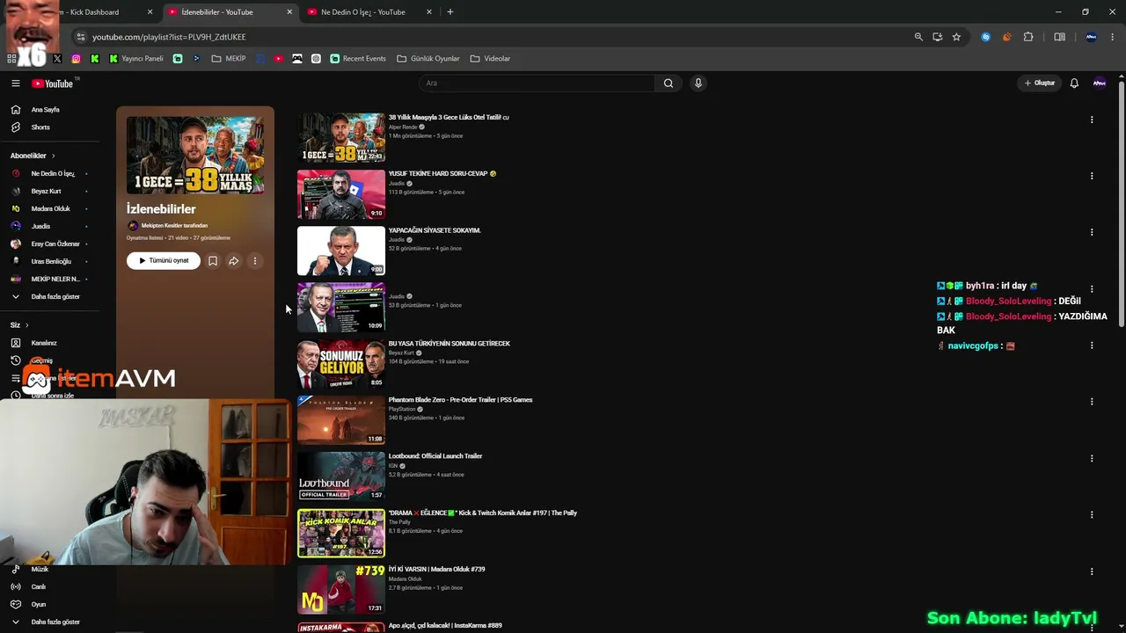Open YouTube notifications bell

coord(1074,84)
